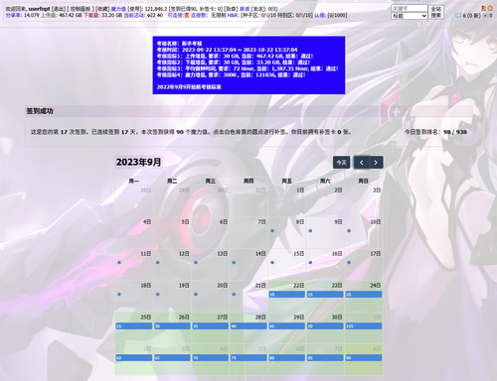Click the 今日签到排名 ranking text

coord(435,132)
